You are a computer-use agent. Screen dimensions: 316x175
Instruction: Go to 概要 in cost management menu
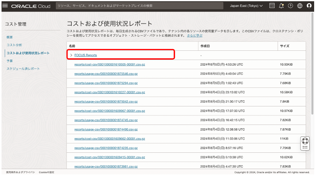pos(10,37)
